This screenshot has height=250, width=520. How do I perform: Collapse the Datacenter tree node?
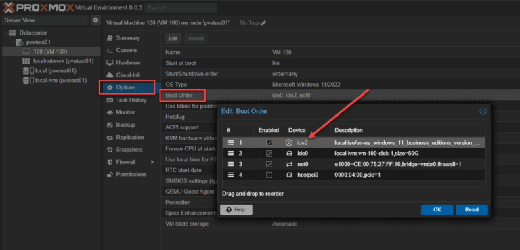pos(6,33)
